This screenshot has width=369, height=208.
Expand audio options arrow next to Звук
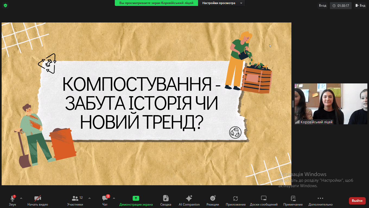click(21, 198)
